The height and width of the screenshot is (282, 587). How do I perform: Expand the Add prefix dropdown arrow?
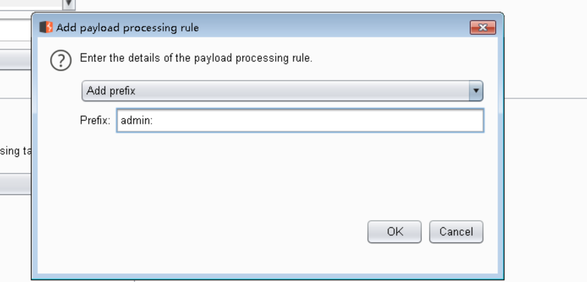pyautogui.click(x=476, y=91)
